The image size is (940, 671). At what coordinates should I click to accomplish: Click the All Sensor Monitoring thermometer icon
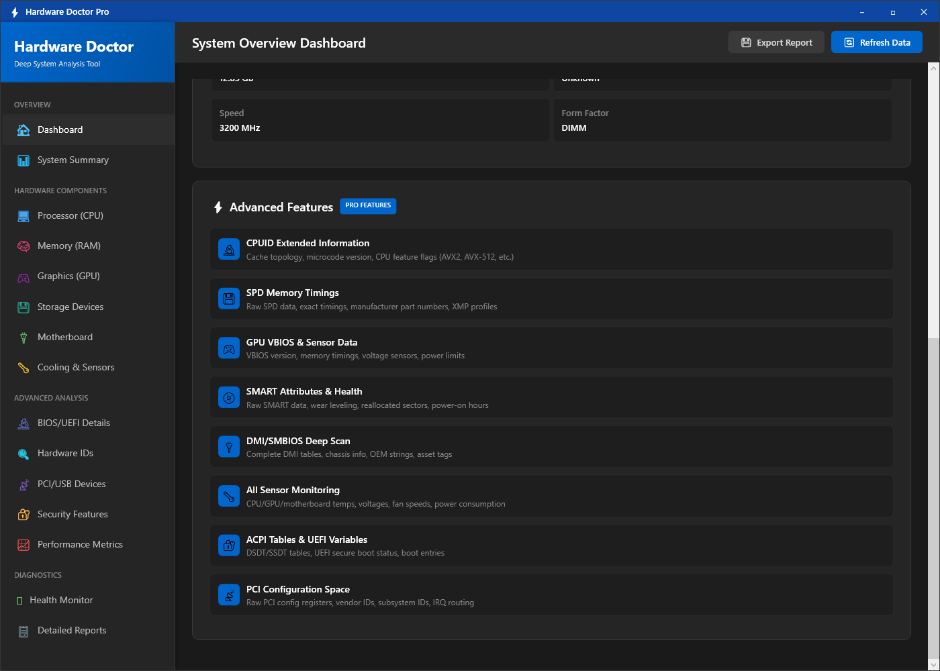pos(229,497)
